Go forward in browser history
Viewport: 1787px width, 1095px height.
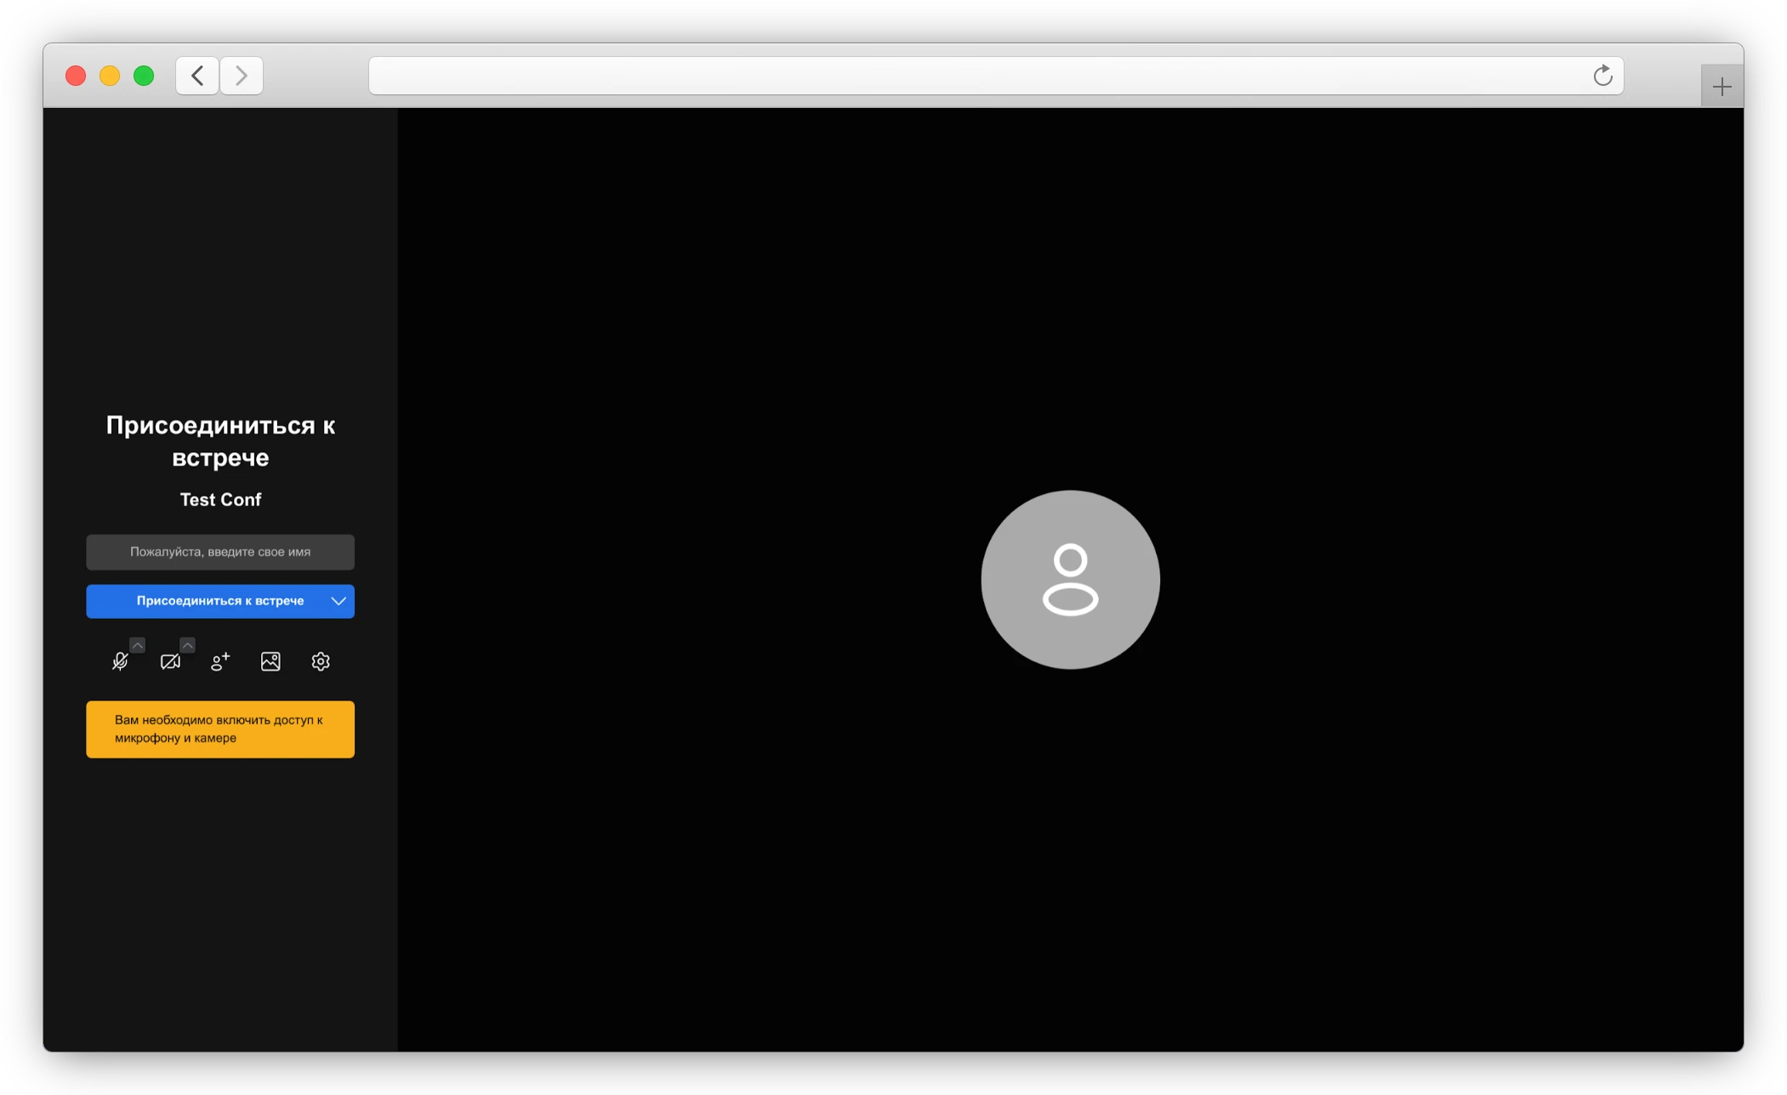point(242,76)
